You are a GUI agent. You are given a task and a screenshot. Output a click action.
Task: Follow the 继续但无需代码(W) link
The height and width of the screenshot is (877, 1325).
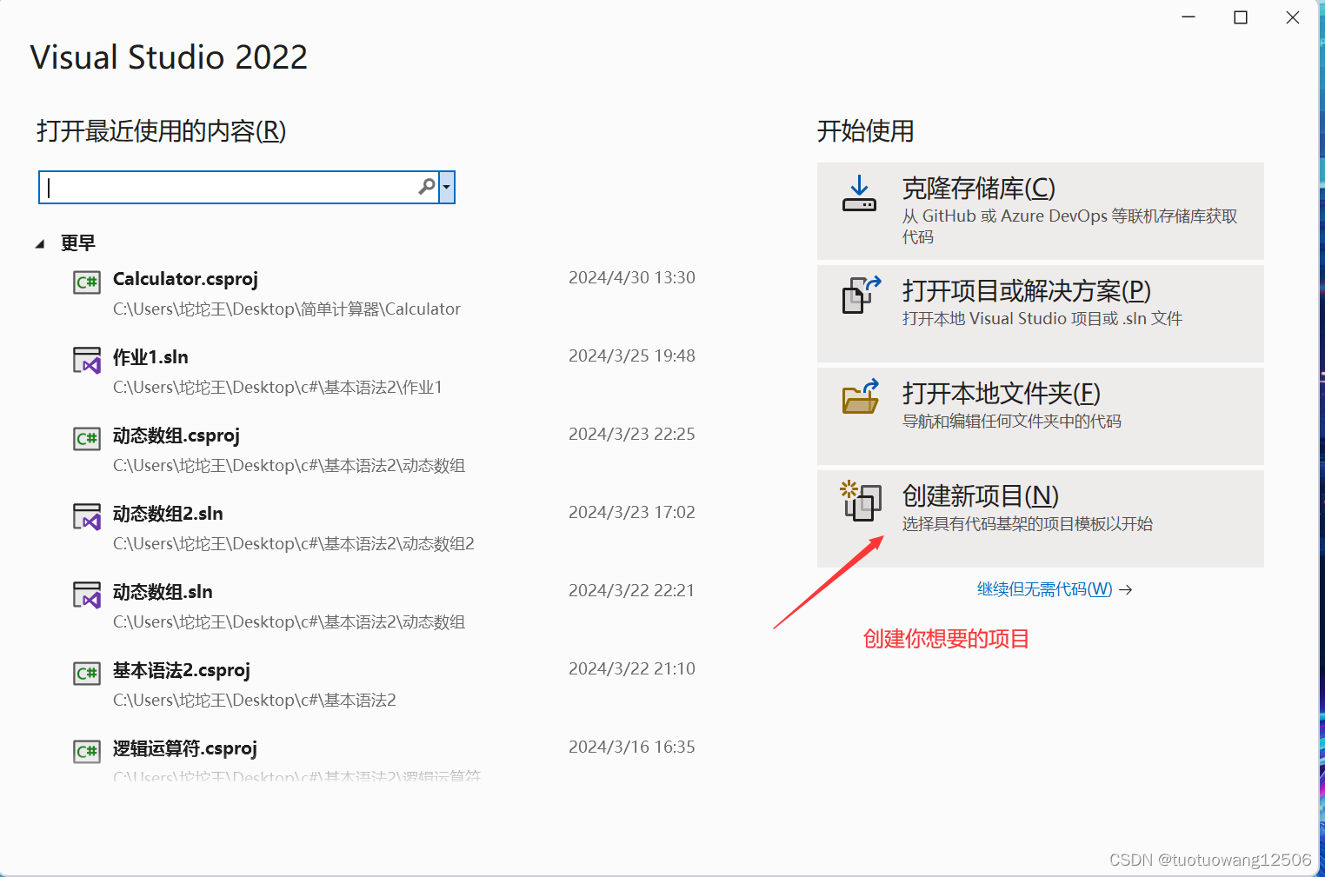1054,589
